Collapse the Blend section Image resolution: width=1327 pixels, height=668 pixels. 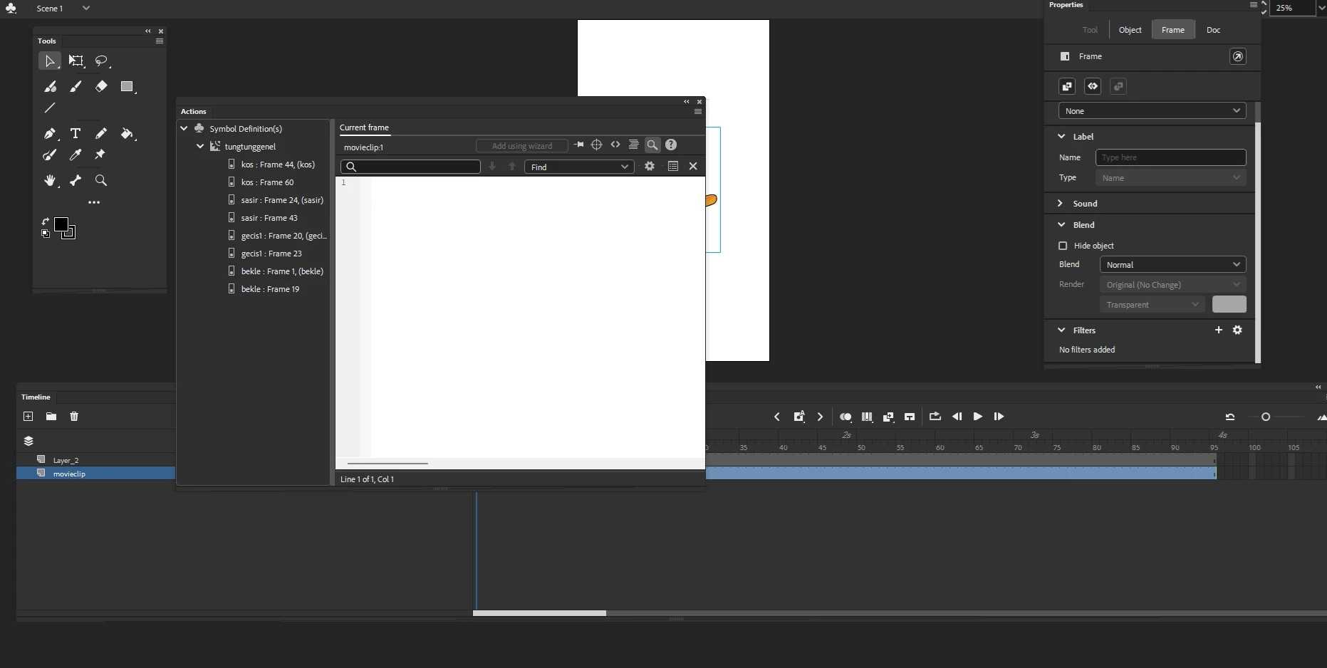pos(1061,224)
